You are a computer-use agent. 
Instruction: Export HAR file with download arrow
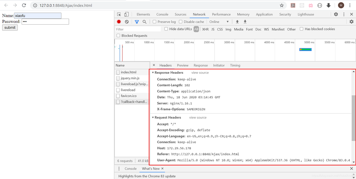[245, 22]
